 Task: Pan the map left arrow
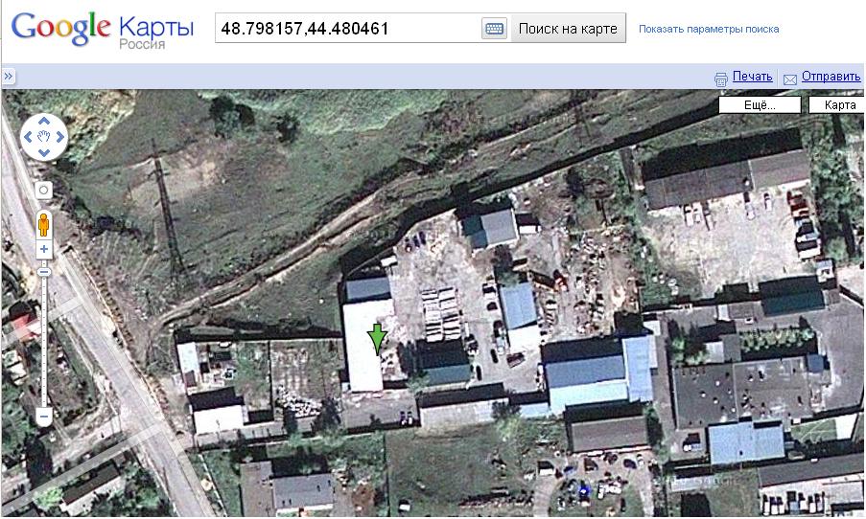[x=28, y=137]
